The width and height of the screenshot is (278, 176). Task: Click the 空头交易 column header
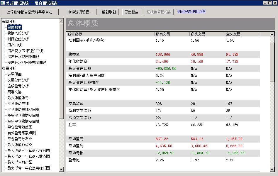(242, 34)
